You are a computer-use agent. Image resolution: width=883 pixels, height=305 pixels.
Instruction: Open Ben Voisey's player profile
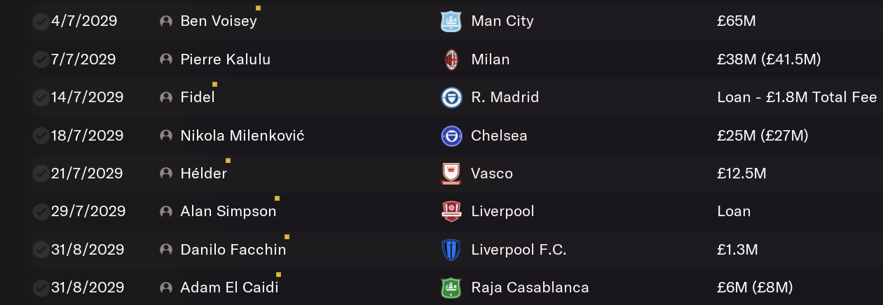(x=219, y=21)
